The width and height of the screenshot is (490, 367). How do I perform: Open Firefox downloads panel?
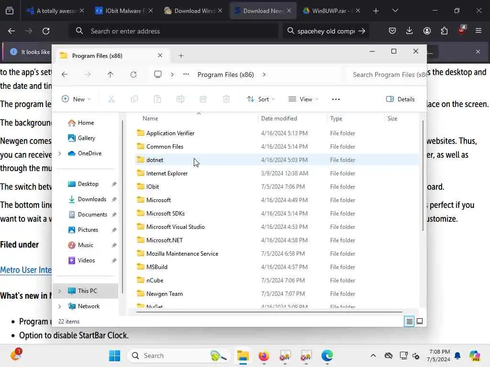point(410,31)
